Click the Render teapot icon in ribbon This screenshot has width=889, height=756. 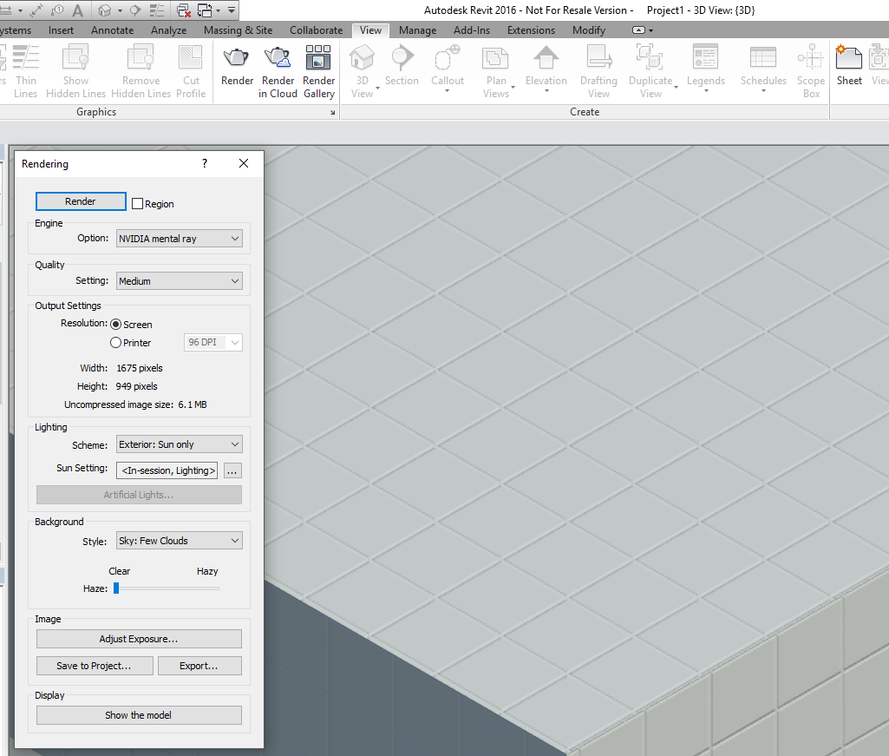(237, 58)
